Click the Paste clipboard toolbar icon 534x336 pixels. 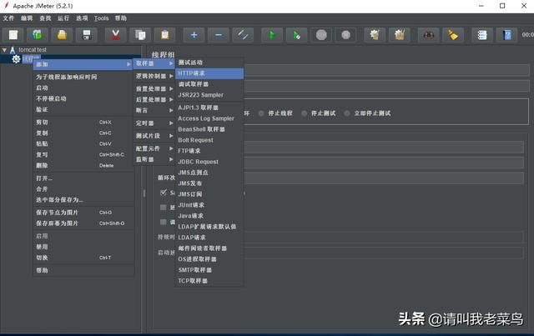coord(165,35)
